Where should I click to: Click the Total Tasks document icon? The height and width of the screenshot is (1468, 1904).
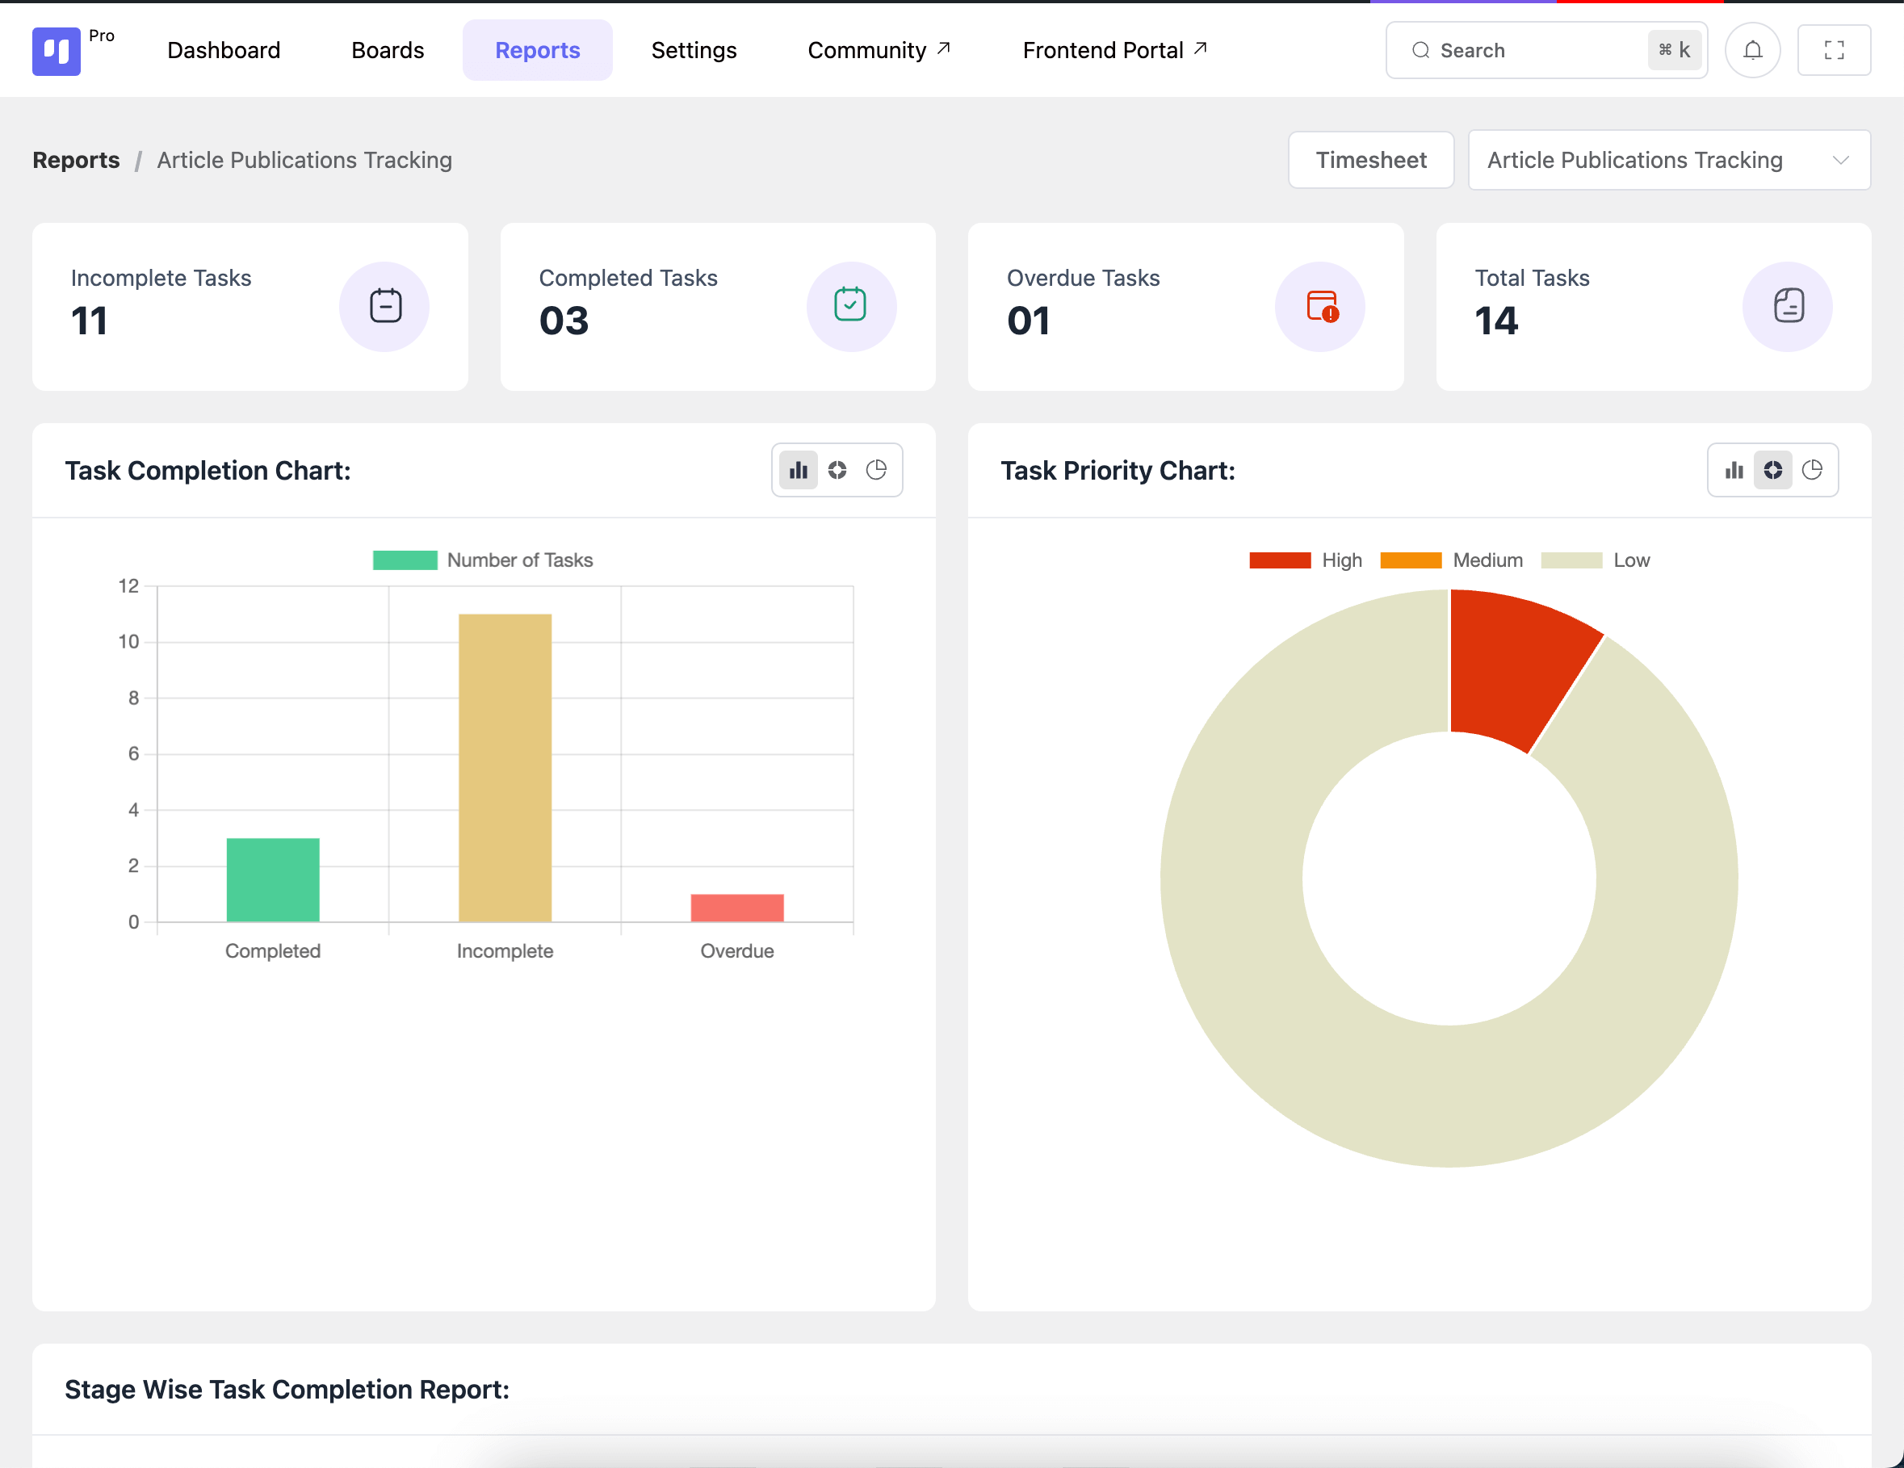pyautogui.click(x=1787, y=306)
